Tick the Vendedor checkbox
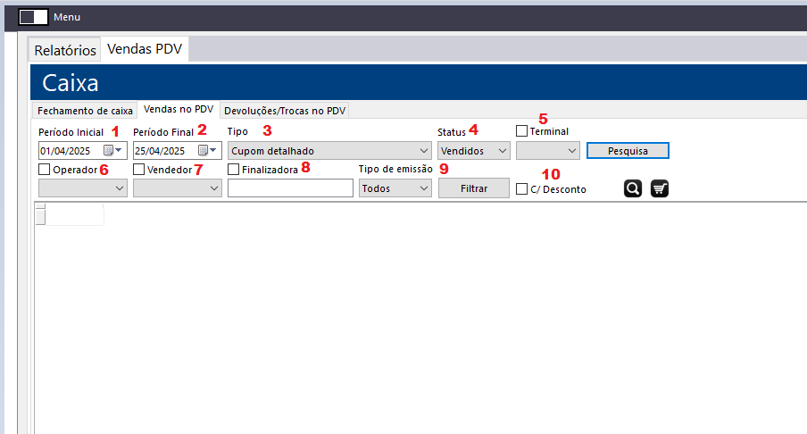This screenshot has height=434, width=807. tap(139, 169)
